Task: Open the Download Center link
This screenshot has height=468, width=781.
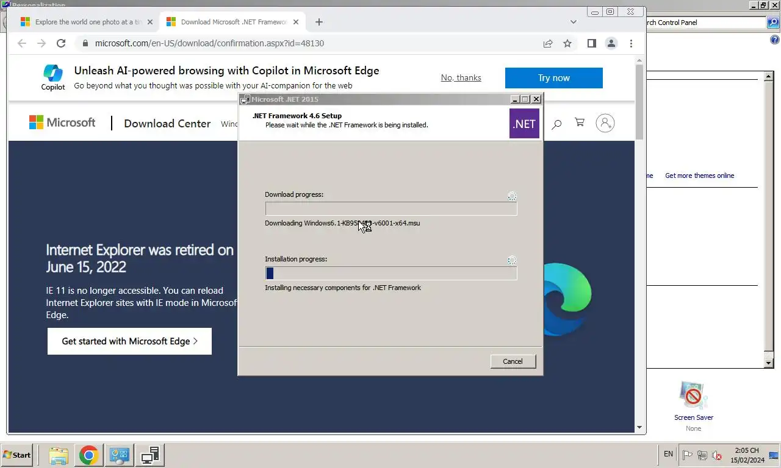Action: [x=167, y=124]
